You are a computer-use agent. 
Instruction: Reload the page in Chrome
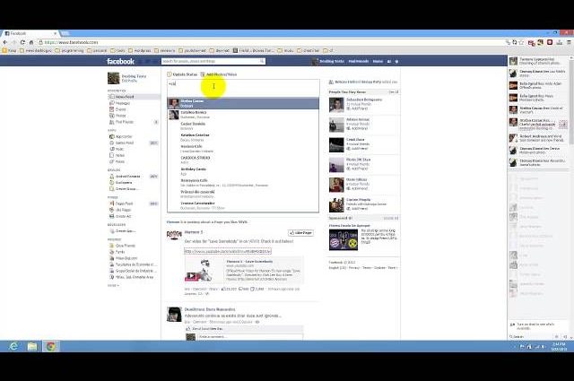click(22, 42)
